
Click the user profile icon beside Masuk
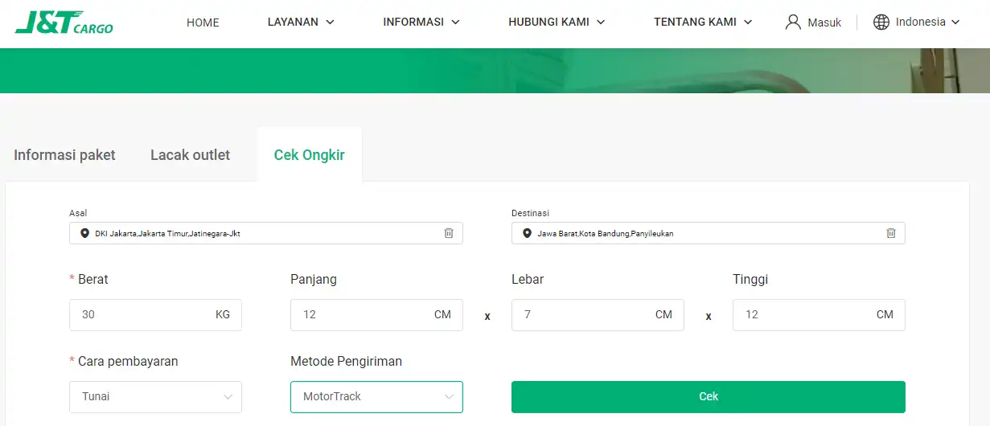coord(793,22)
